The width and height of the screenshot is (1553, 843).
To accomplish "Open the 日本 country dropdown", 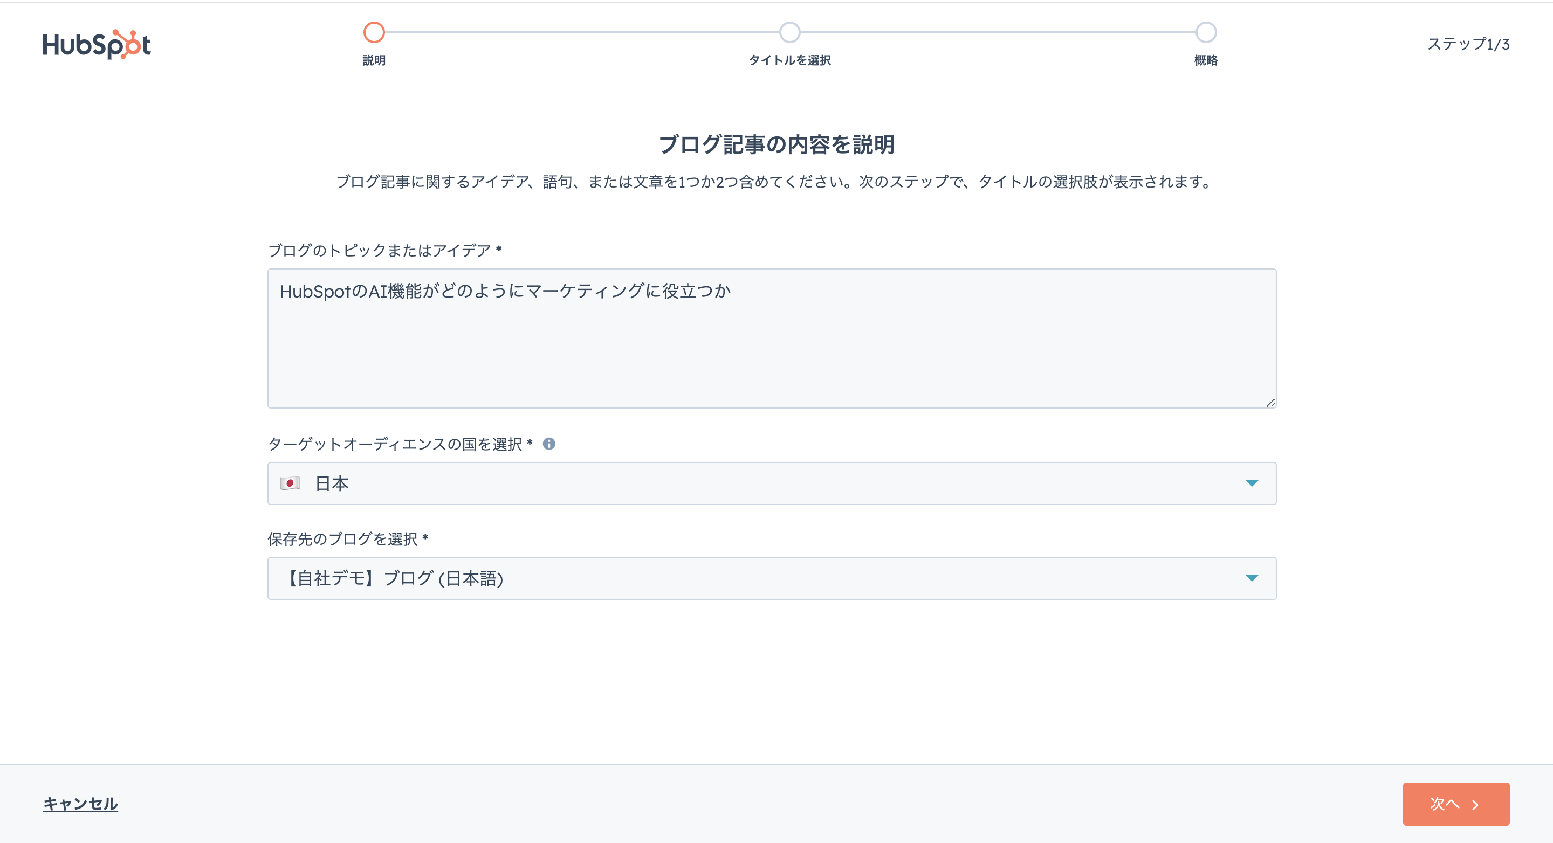I will point(772,483).
